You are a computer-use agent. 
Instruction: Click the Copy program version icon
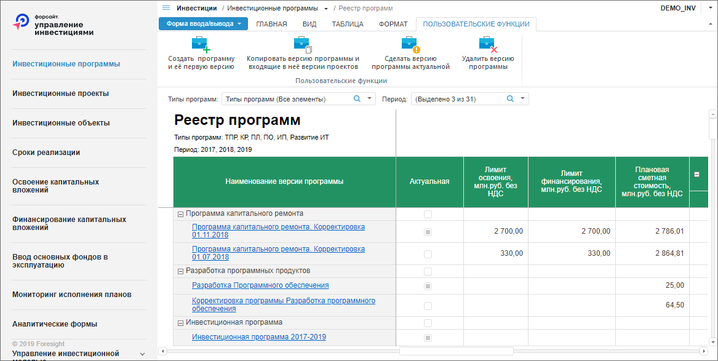[x=303, y=45]
